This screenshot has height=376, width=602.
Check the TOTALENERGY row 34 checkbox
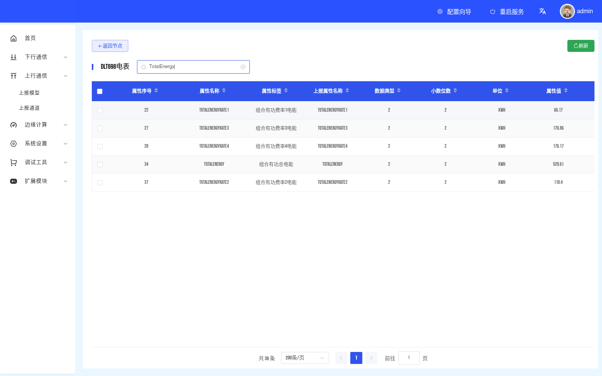(x=100, y=165)
